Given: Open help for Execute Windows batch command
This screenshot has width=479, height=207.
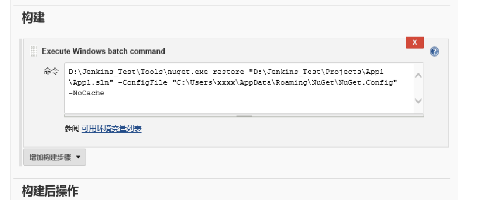Looking at the screenshot, I should tap(434, 52).
